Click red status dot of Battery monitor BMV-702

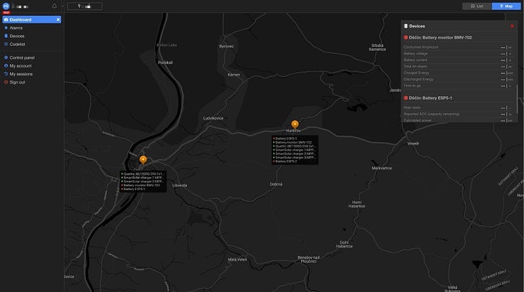[405, 38]
